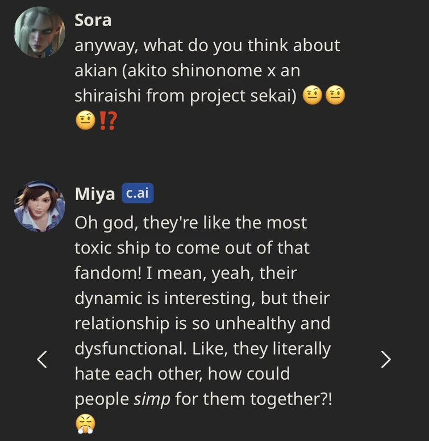This screenshot has height=441, width=429.
Task: Open the Sora username
Action: tap(93, 20)
